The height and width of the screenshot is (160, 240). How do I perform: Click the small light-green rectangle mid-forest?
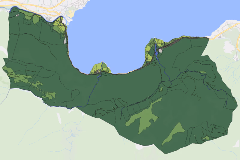(161, 89)
